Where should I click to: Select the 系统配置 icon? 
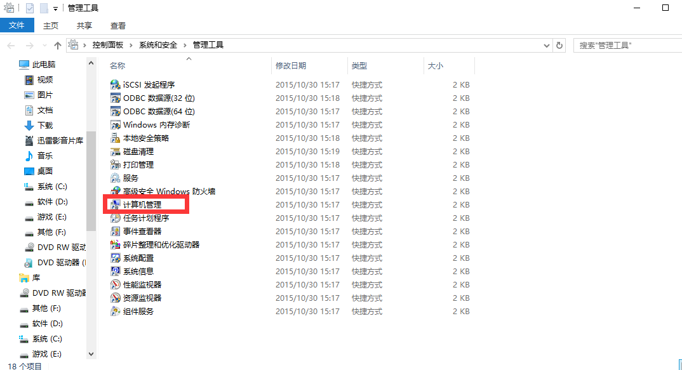[116, 258]
